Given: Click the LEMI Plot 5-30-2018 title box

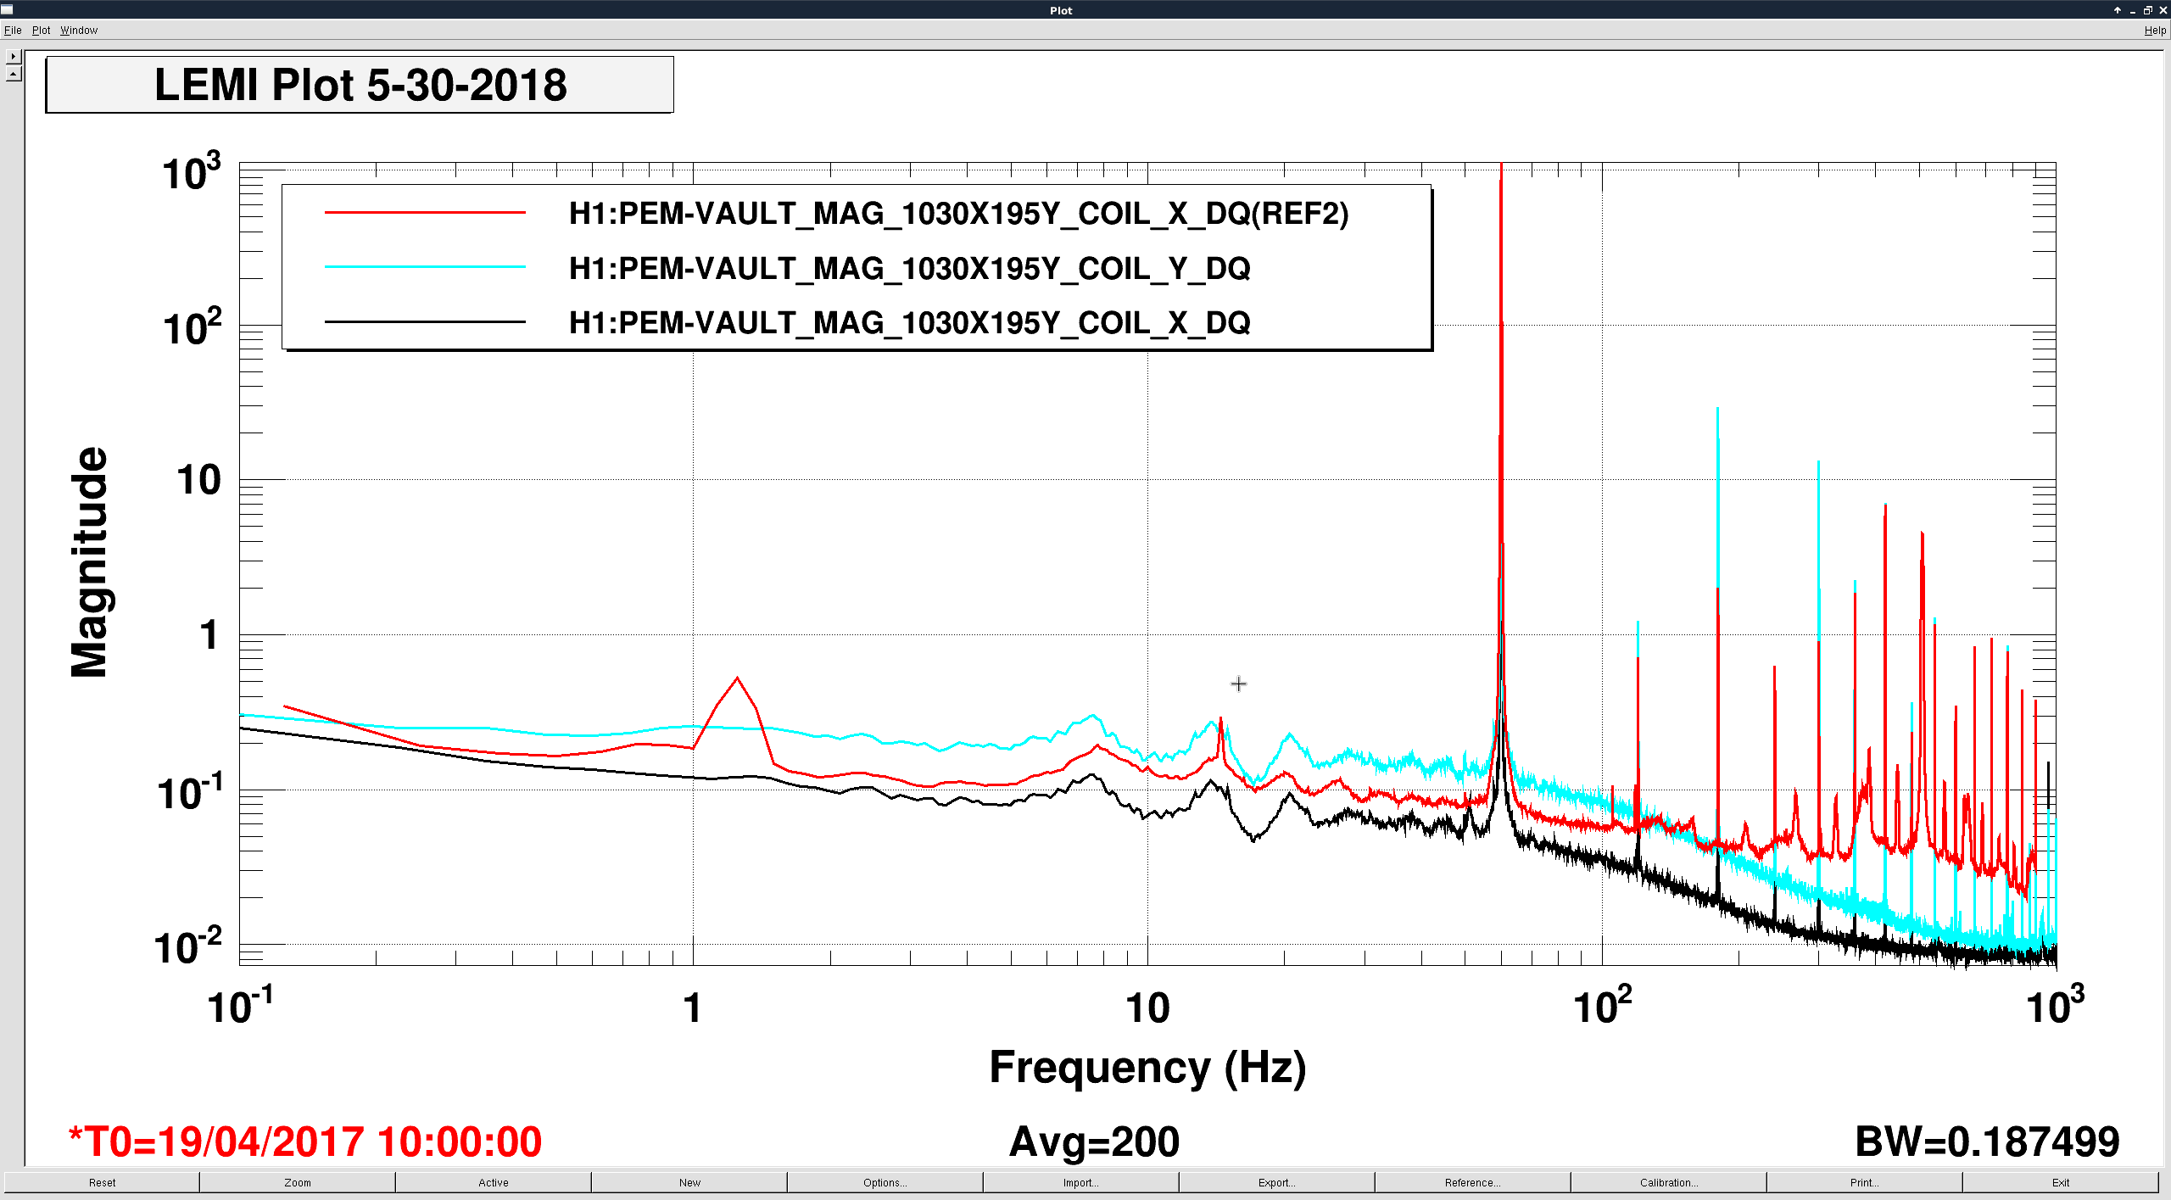Looking at the screenshot, I should coord(360,85).
